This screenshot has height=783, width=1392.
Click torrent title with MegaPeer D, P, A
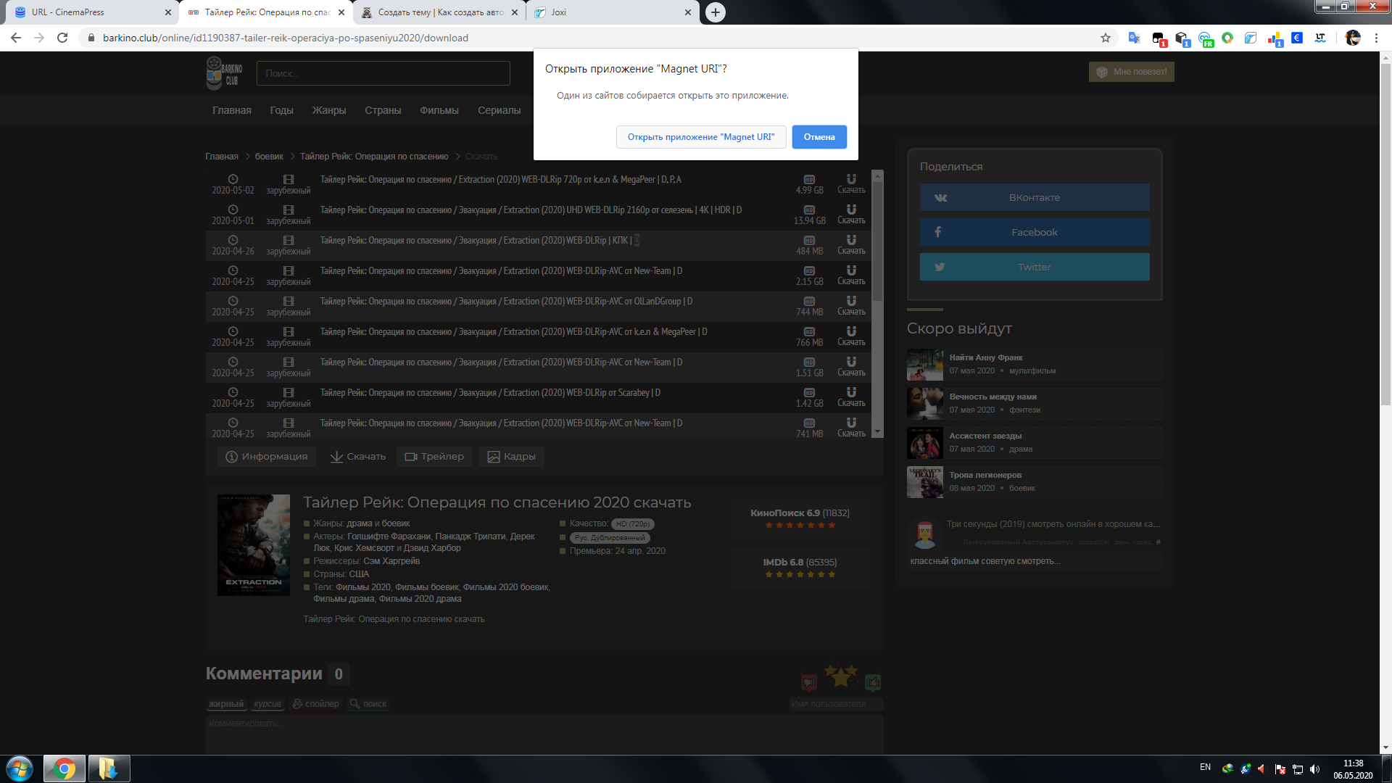click(501, 180)
